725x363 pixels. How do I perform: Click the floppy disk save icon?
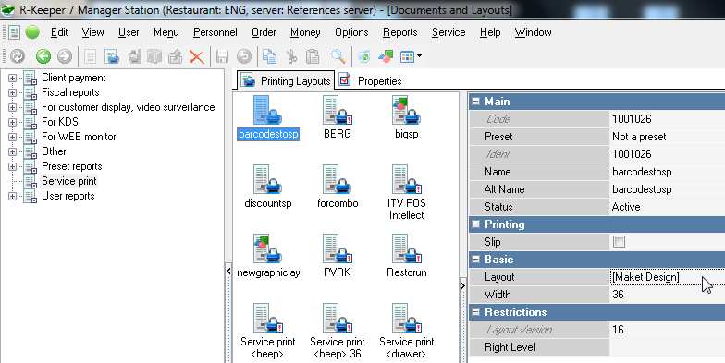point(222,57)
